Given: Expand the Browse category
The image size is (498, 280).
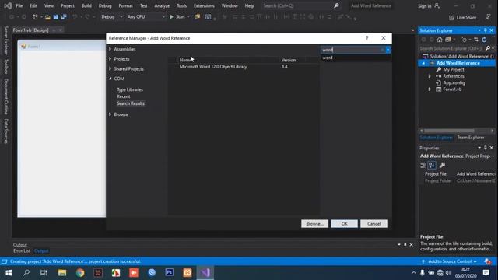Looking at the screenshot, I should coord(110,114).
